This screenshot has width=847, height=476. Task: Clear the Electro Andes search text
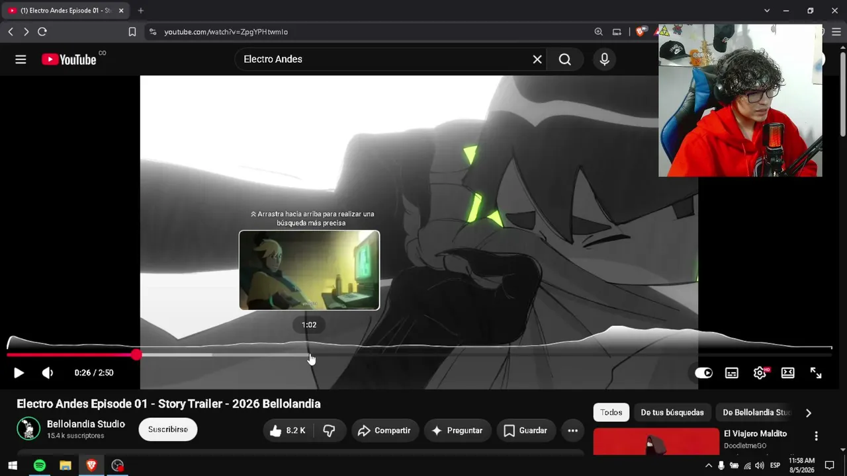537,59
